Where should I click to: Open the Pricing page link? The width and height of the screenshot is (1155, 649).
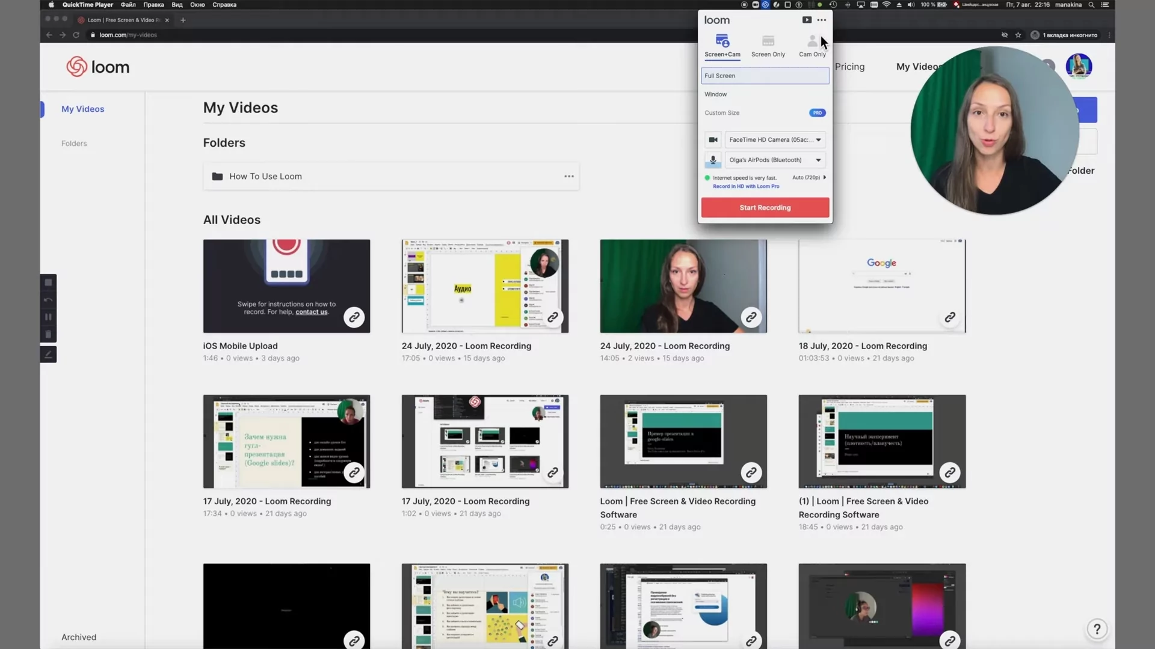pos(849,67)
